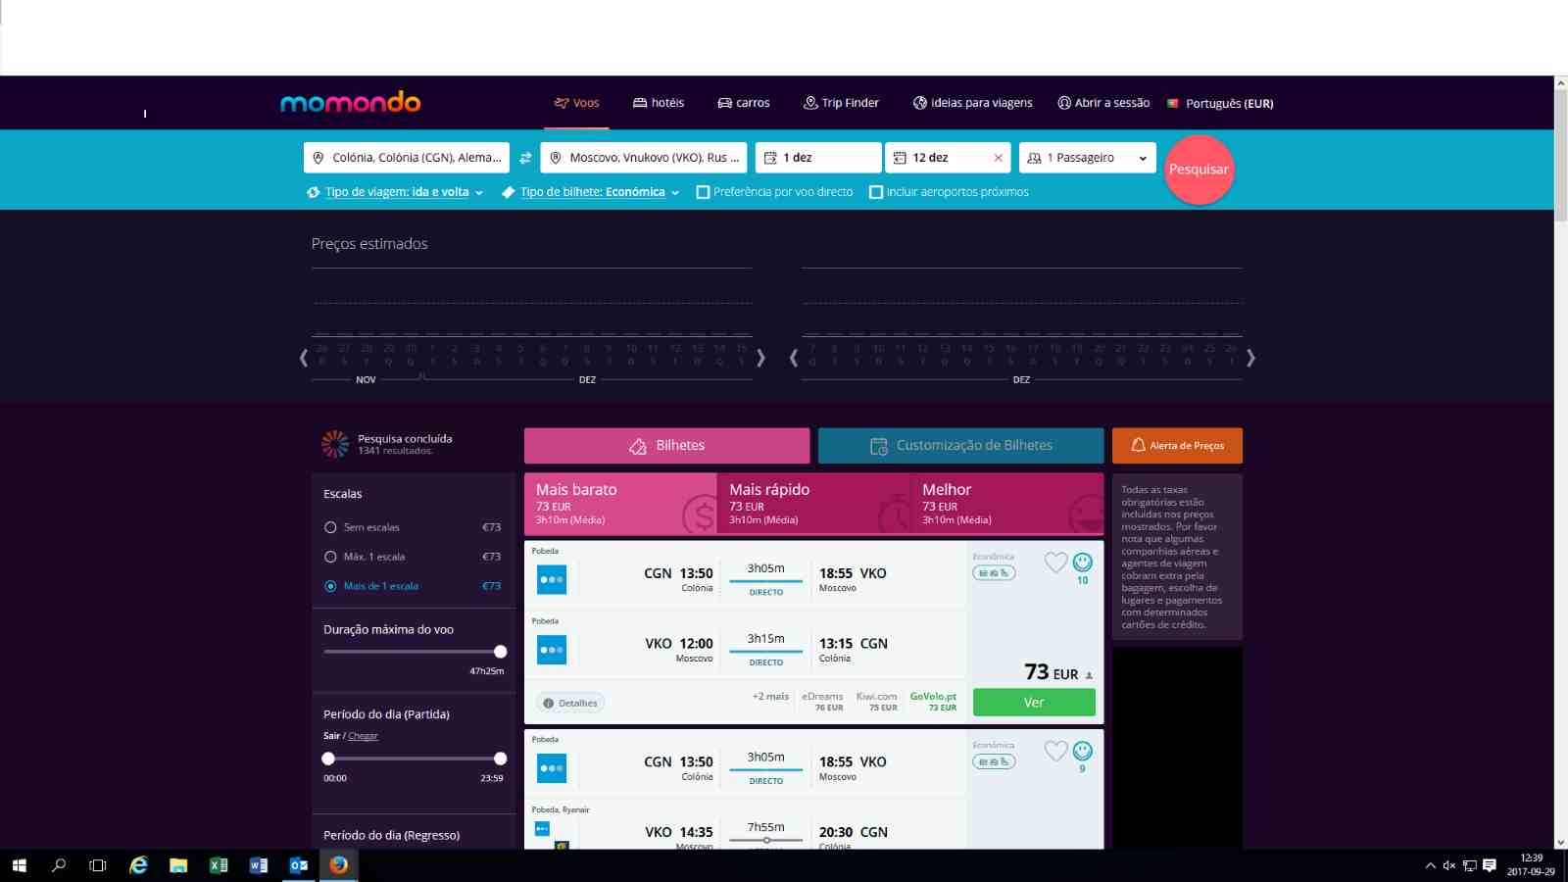Image resolution: width=1568 pixels, height=882 pixels.
Task: Open Windows Start menu
Action: (x=19, y=865)
